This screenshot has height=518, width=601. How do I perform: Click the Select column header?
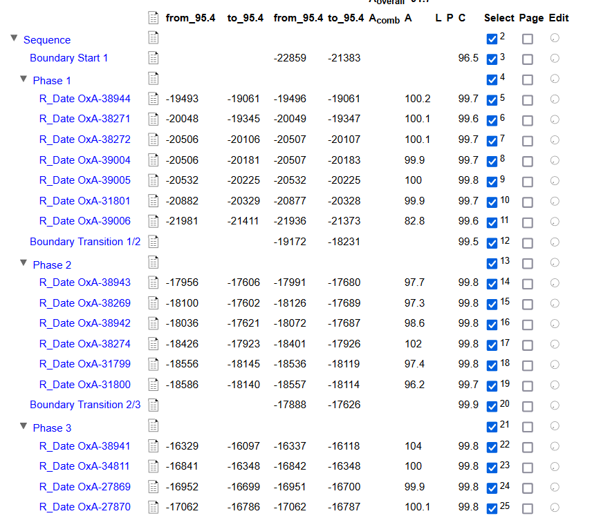tap(499, 18)
